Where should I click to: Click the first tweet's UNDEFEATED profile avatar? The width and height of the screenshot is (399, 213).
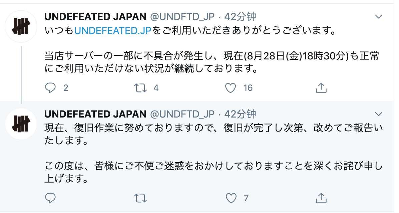click(21, 27)
